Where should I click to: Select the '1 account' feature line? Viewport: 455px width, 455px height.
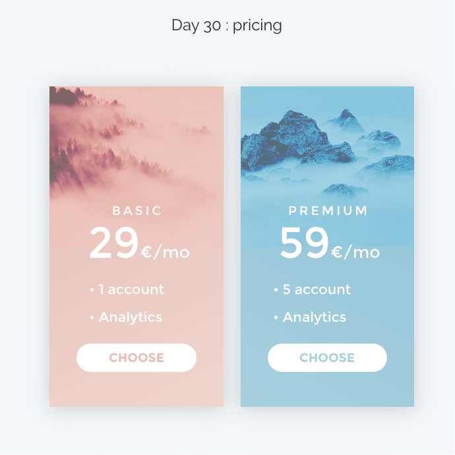127,289
